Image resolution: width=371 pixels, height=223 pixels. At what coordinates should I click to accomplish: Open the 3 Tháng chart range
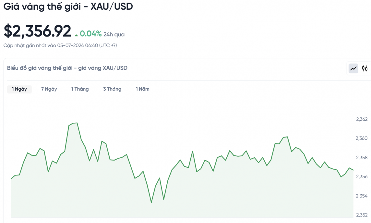pos(112,89)
